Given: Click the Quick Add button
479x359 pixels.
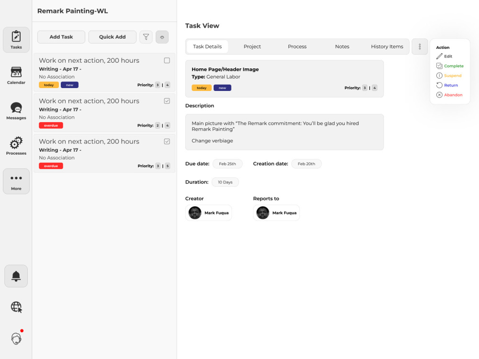Looking at the screenshot, I should (x=112, y=37).
